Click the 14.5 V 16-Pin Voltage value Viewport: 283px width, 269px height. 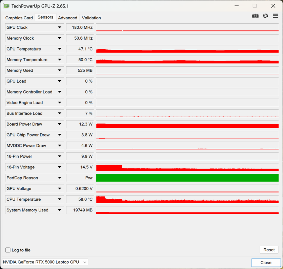[80, 167]
